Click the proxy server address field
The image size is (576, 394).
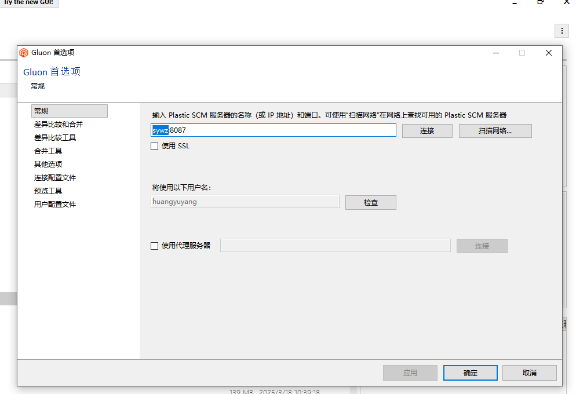(x=336, y=246)
